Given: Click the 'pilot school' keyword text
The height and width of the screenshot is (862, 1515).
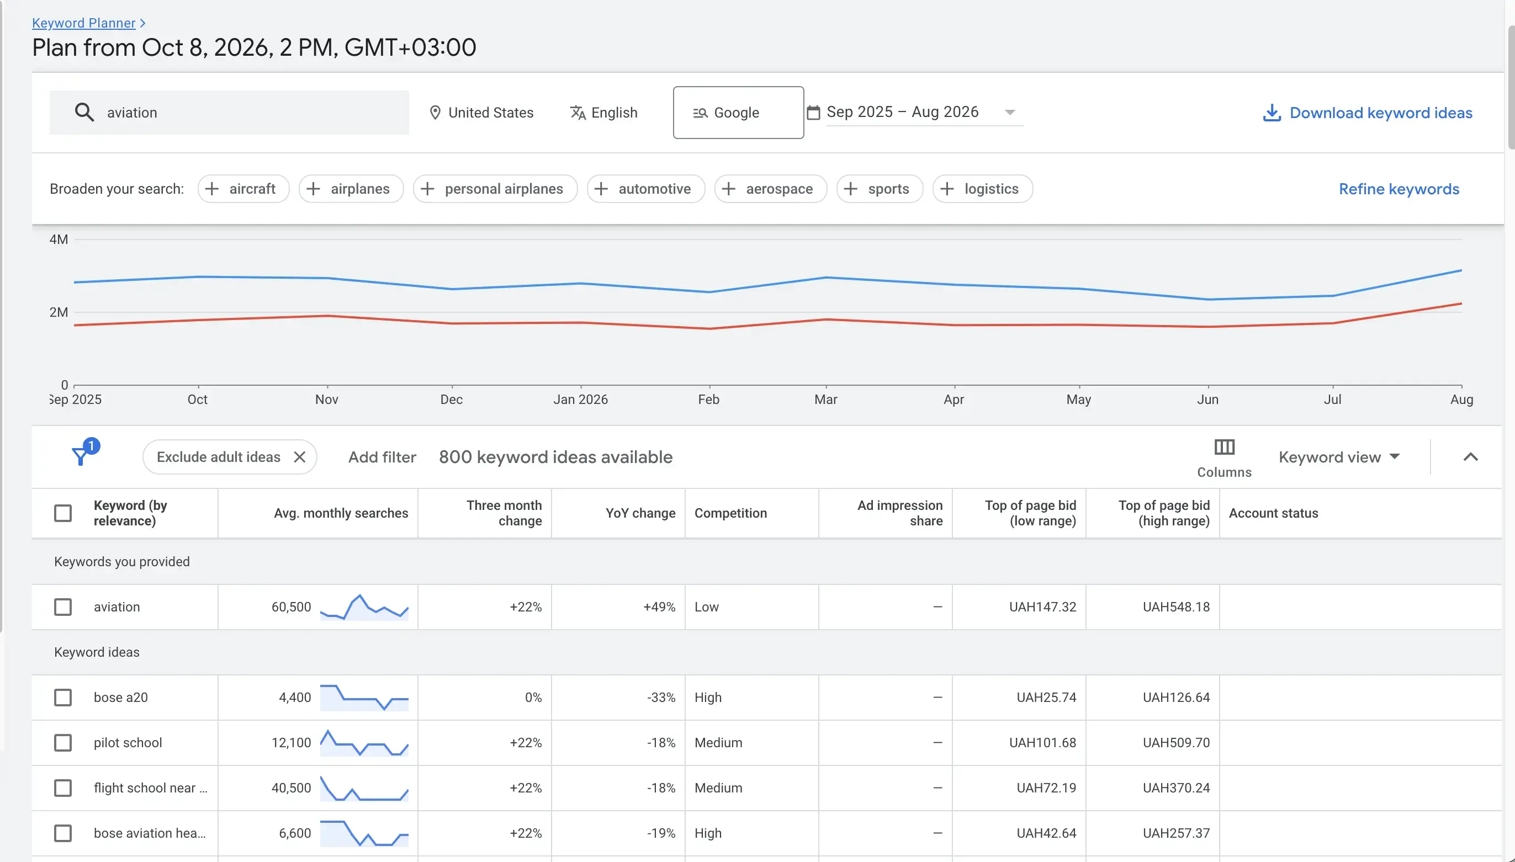Looking at the screenshot, I should (x=128, y=742).
